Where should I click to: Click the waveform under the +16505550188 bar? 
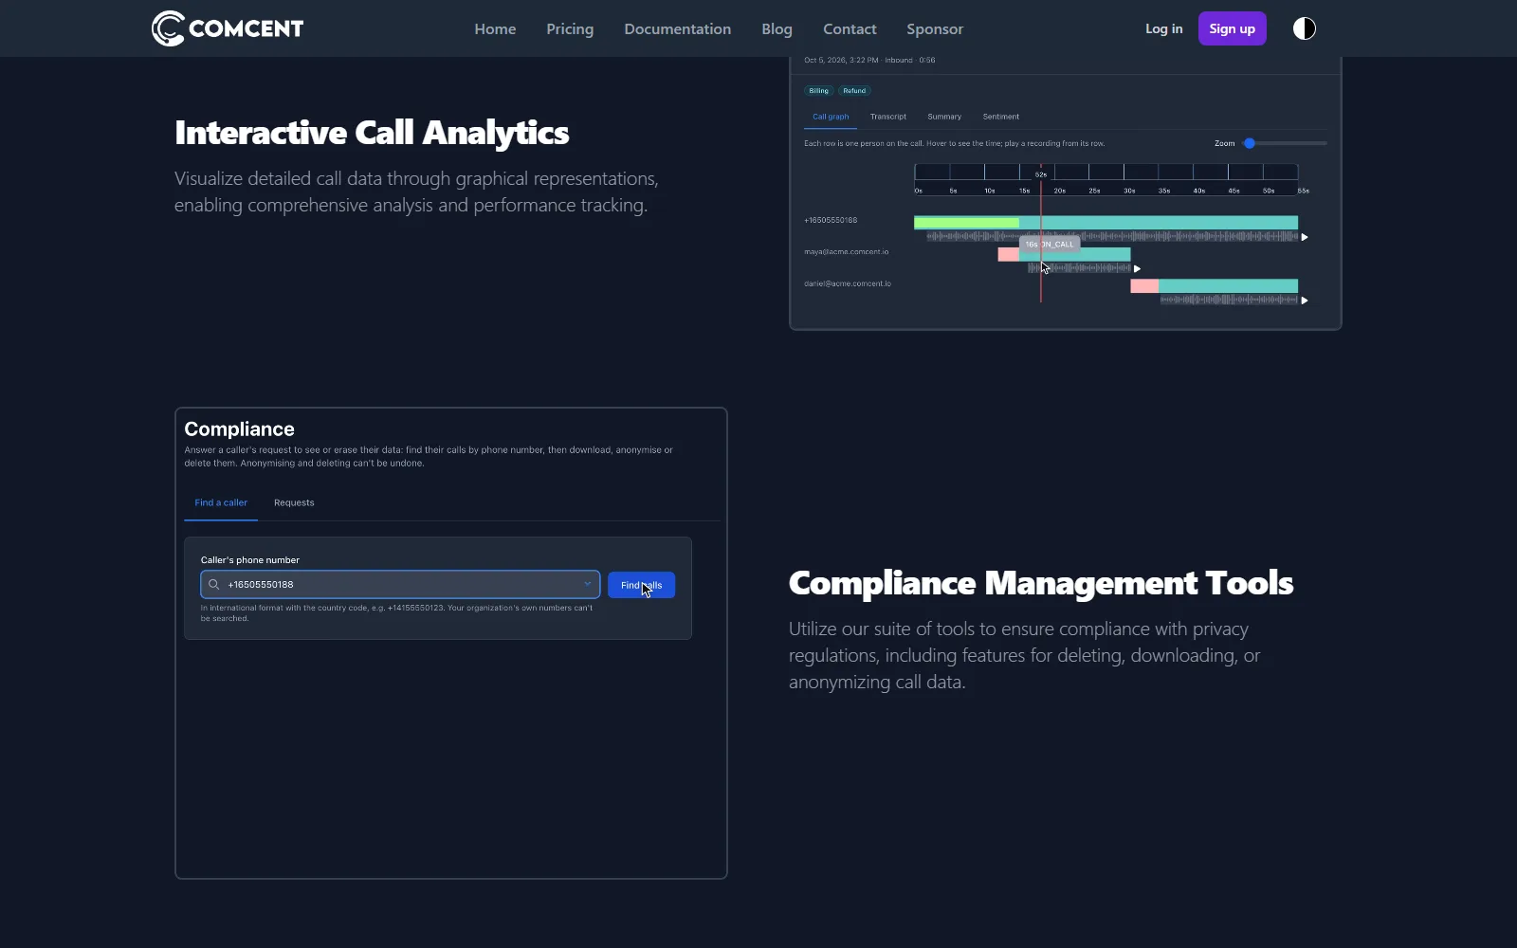click(1112, 237)
